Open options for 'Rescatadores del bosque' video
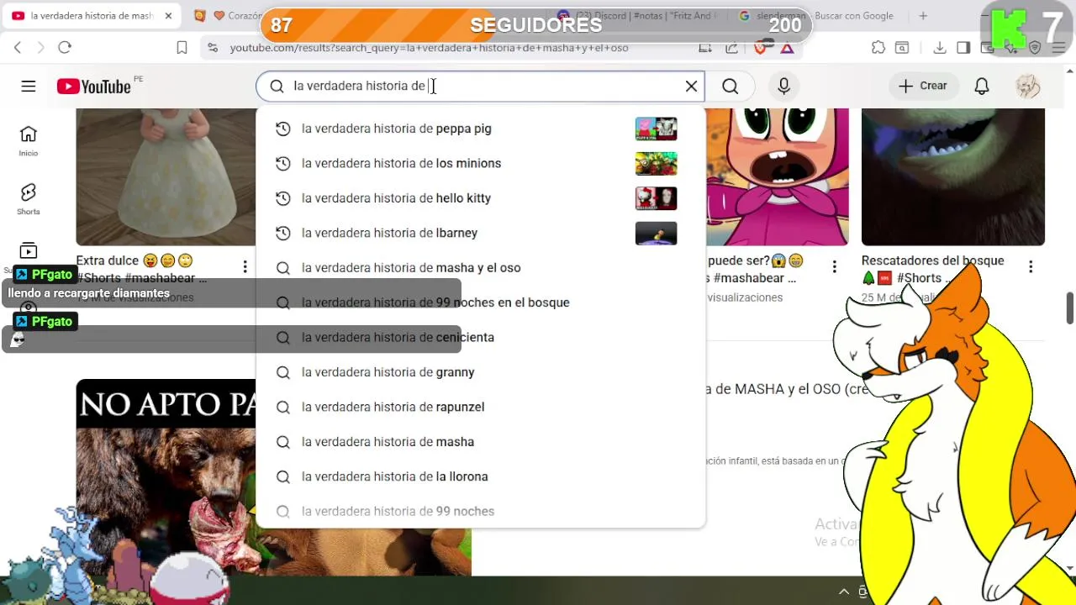Screen dimensions: 1076x605 tap(1031, 266)
